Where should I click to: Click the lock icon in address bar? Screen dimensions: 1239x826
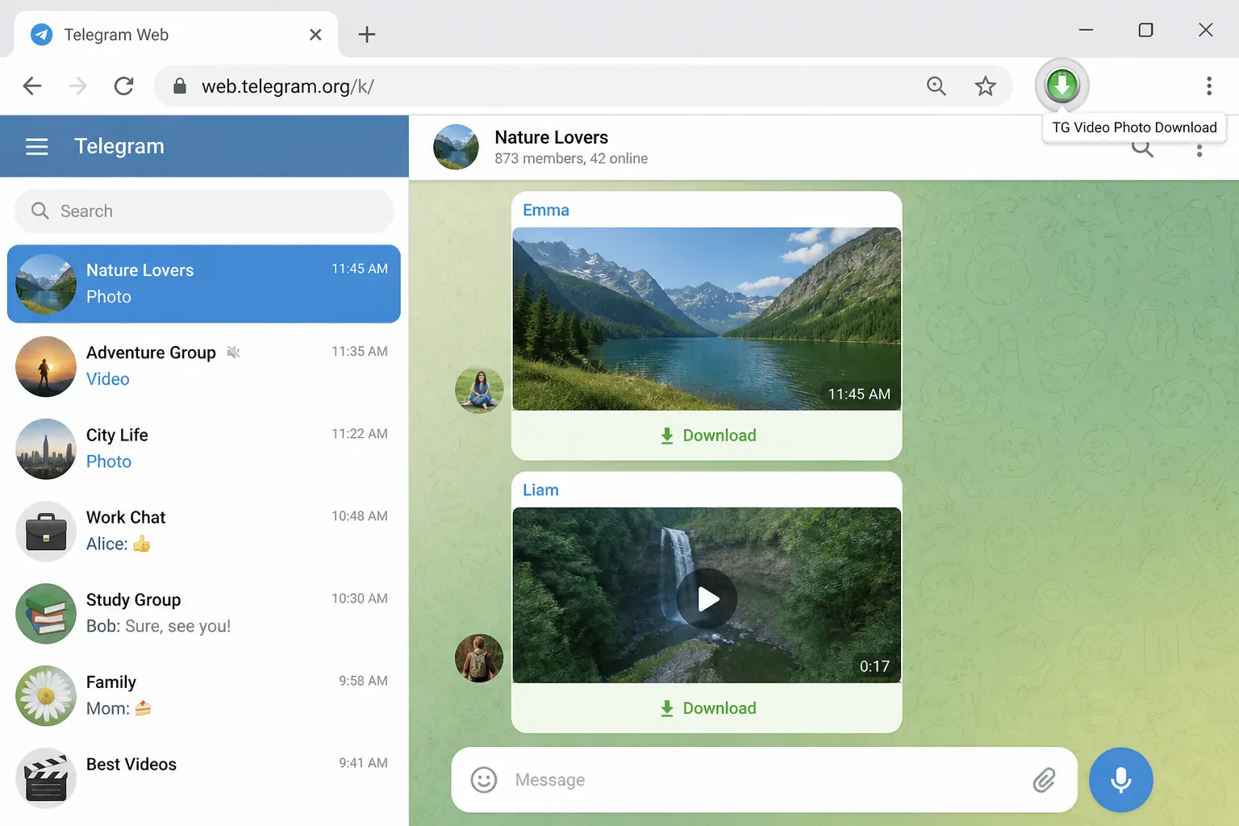[180, 86]
